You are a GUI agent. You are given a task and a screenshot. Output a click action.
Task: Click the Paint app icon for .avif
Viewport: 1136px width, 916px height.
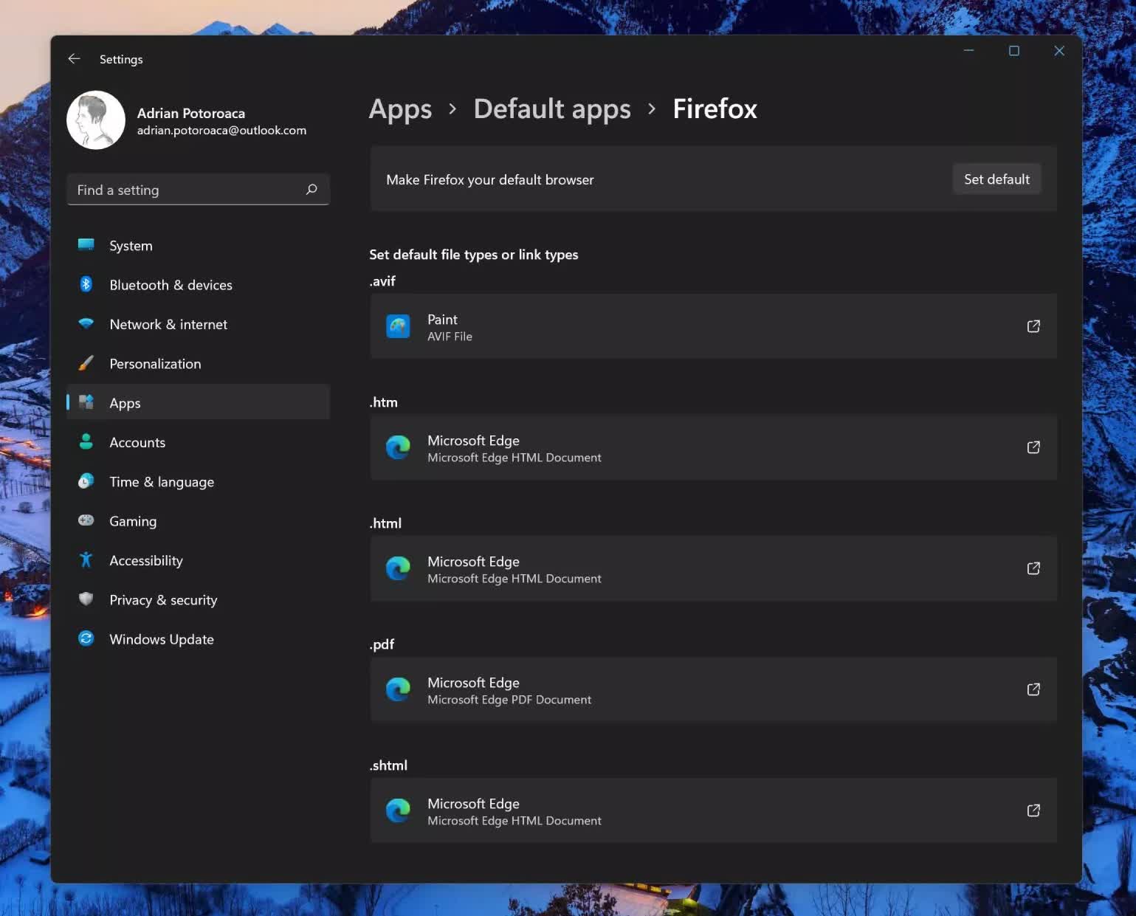click(398, 326)
